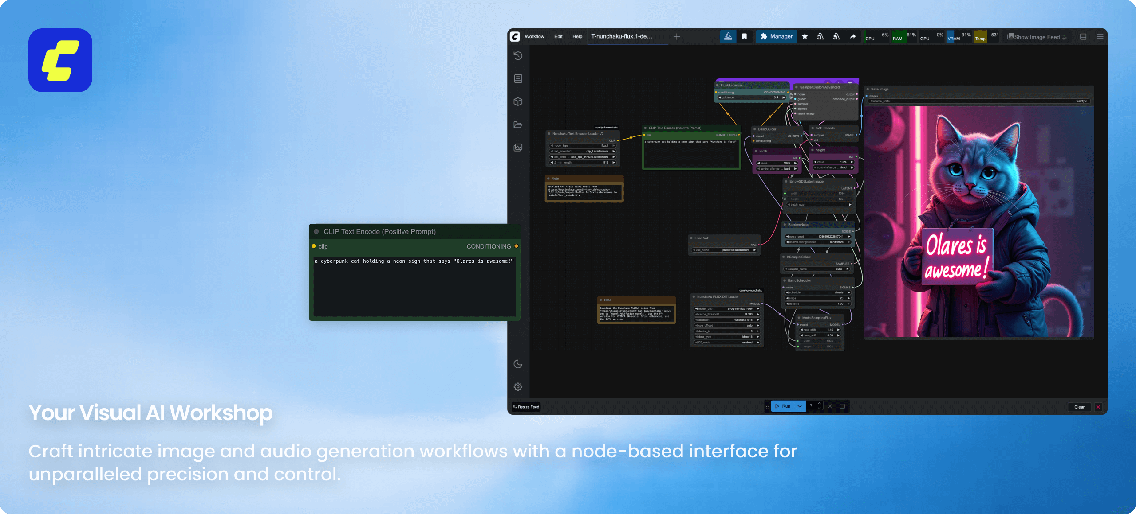Click the bookmark icon in the top toolbar
1136x514 pixels.
coord(745,36)
